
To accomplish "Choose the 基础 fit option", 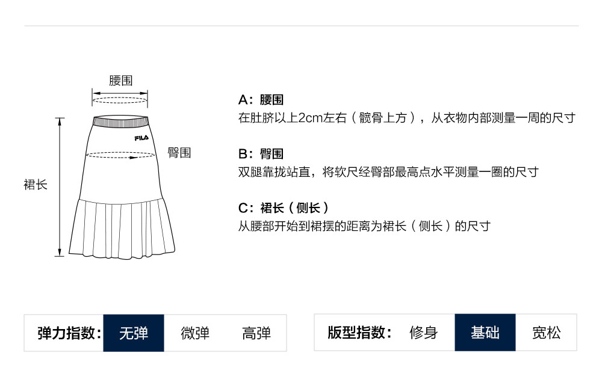I will click(485, 332).
